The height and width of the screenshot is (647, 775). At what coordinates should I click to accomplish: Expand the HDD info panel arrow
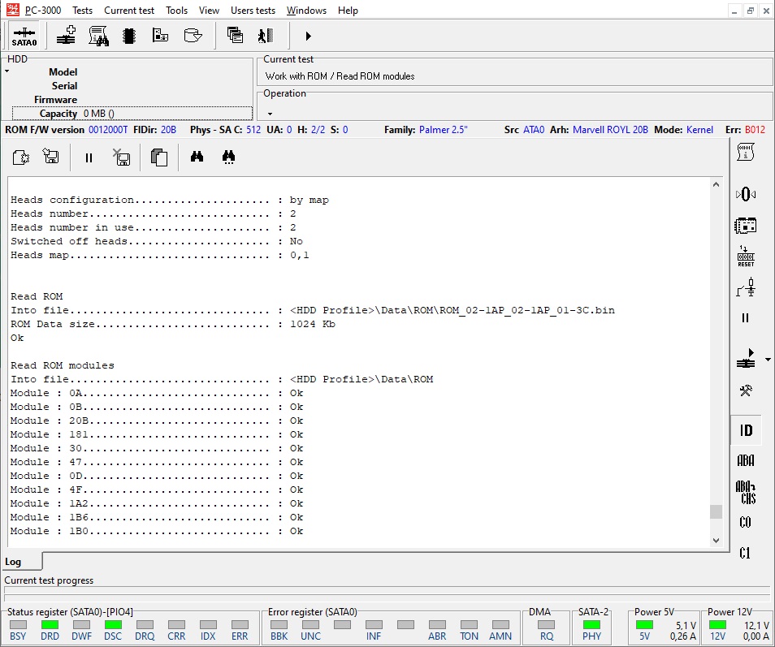coord(7,71)
